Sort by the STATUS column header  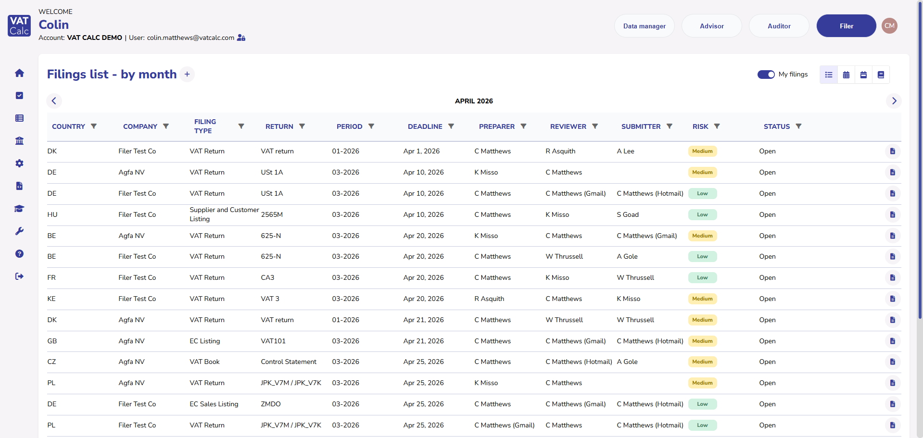(777, 126)
